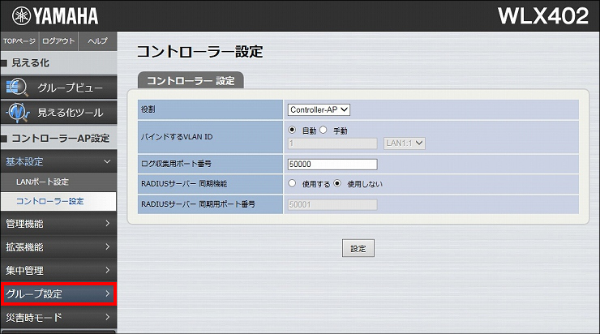Expand the 管理機能 menu
600x334 pixels.
click(x=59, y=224)
